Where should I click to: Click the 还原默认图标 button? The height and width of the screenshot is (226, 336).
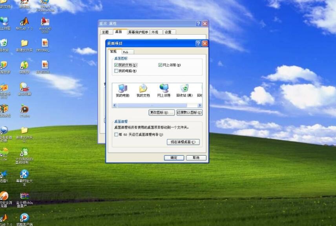(x=189, y=112)
